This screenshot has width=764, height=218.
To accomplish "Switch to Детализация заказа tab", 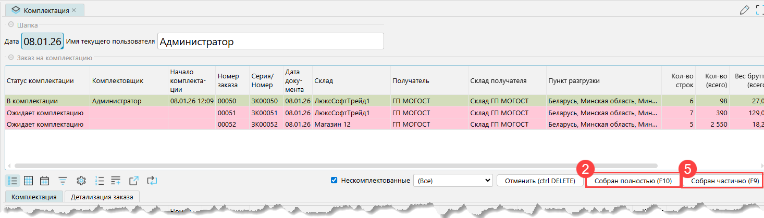I will point(102,197).
